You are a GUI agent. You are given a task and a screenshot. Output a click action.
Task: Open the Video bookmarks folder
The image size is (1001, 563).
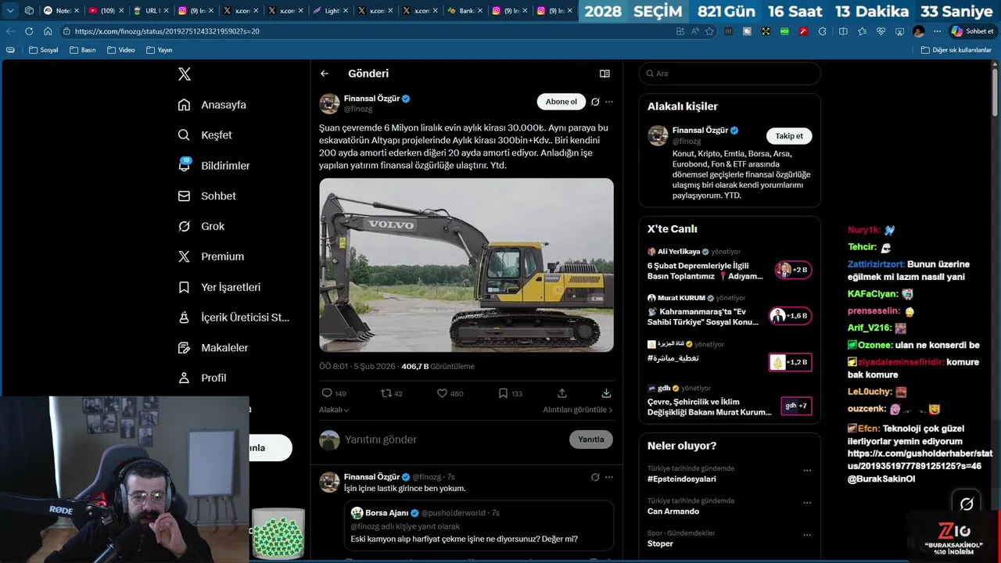pyautogui.click(x=120, y=50)
